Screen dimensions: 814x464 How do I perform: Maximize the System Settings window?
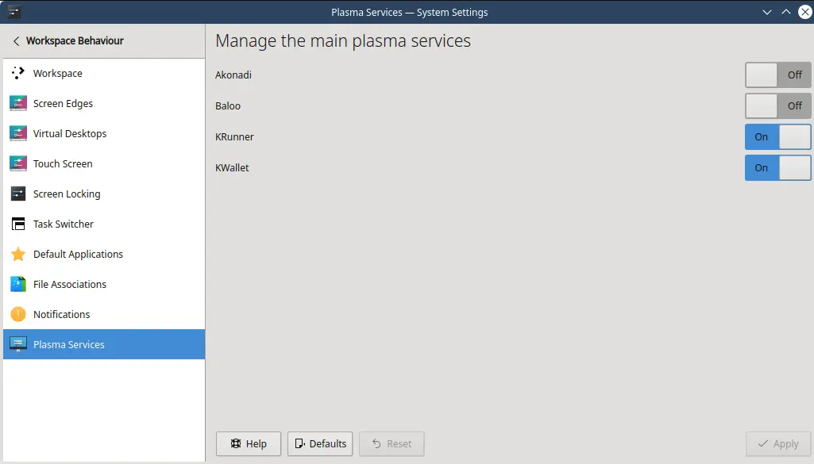786,12
